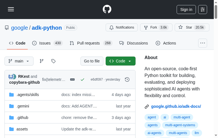This screenshot has height=138, width=218.
Task: Click the RKest avatar image
Action: [11, 76]
